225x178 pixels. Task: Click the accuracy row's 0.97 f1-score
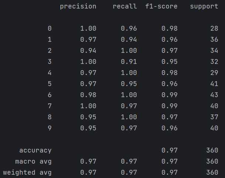click(169, 150)
